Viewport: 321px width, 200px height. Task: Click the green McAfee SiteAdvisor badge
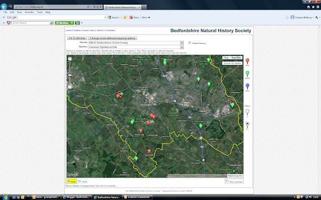(x=65, y=23)
